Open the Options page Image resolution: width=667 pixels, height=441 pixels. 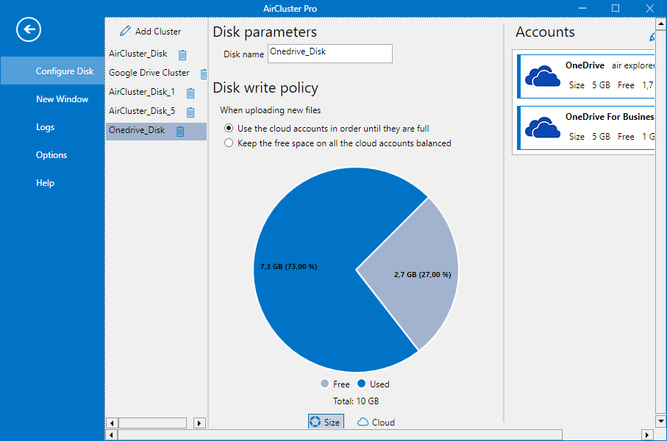[51, 155]
